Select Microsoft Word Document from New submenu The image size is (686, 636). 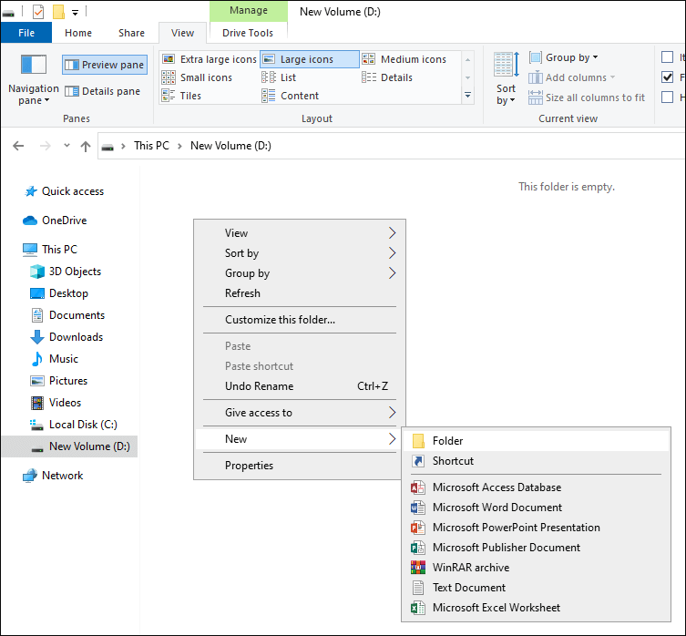(497, 508)
